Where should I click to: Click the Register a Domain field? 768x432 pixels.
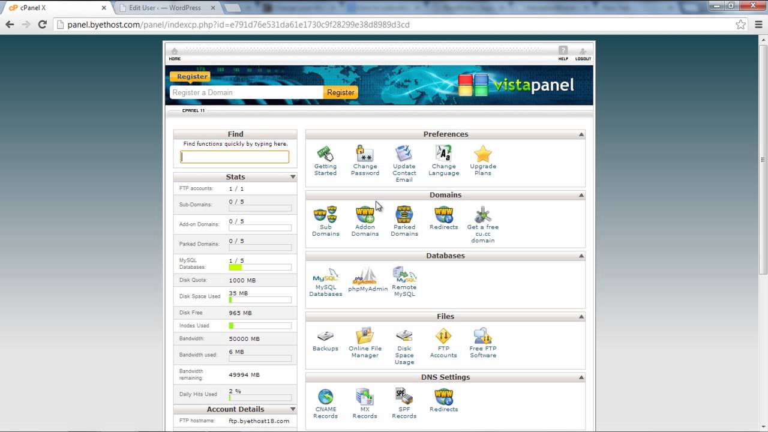click(247, 92)
